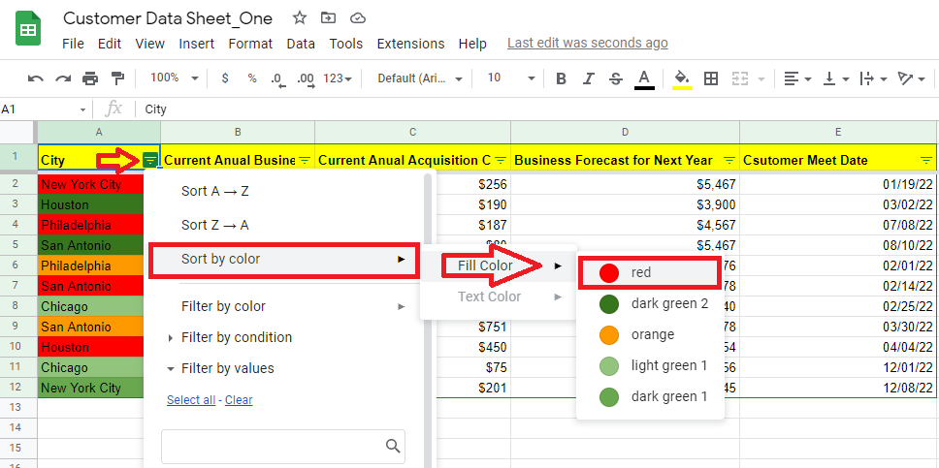The image size is (939, 468).
Task: Click the formula bar showing City
Action: pyautogui.click(x=537, y=109)
